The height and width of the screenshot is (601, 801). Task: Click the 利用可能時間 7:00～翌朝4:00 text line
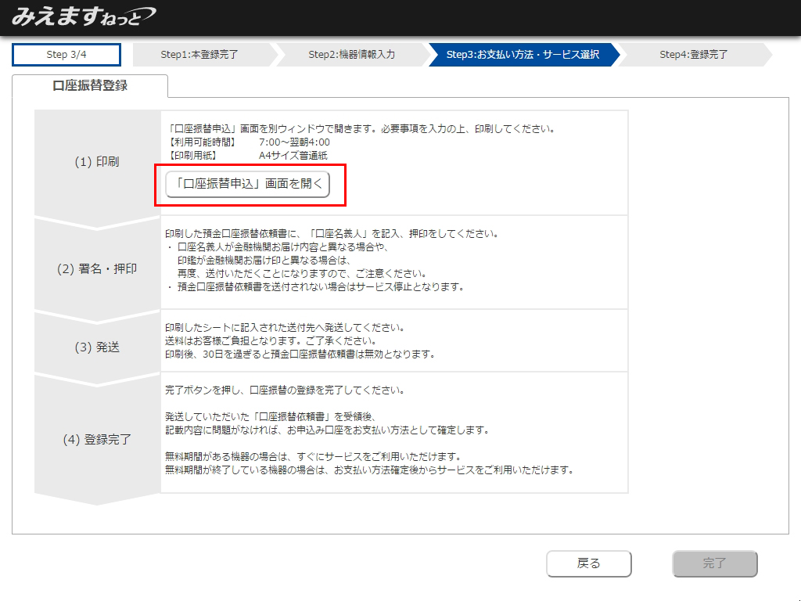click(250, 142)
